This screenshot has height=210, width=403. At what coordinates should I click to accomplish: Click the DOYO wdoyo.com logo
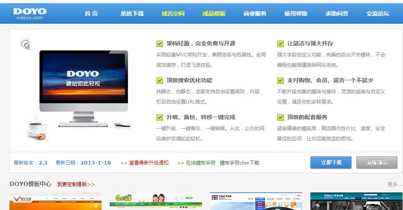click(x=30, y=14)
